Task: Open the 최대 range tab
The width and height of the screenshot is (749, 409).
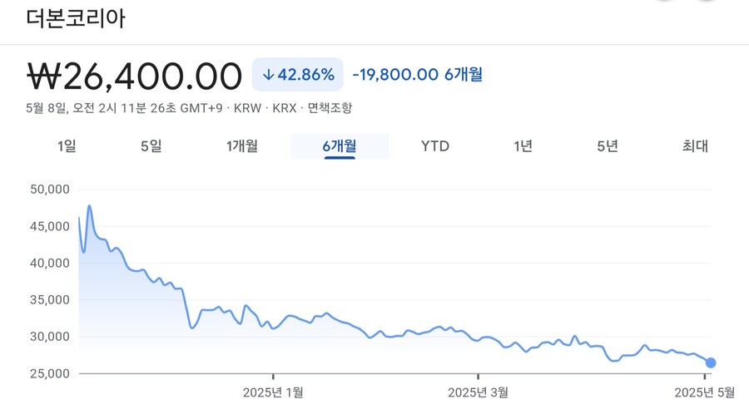Action: click(695, 146)
